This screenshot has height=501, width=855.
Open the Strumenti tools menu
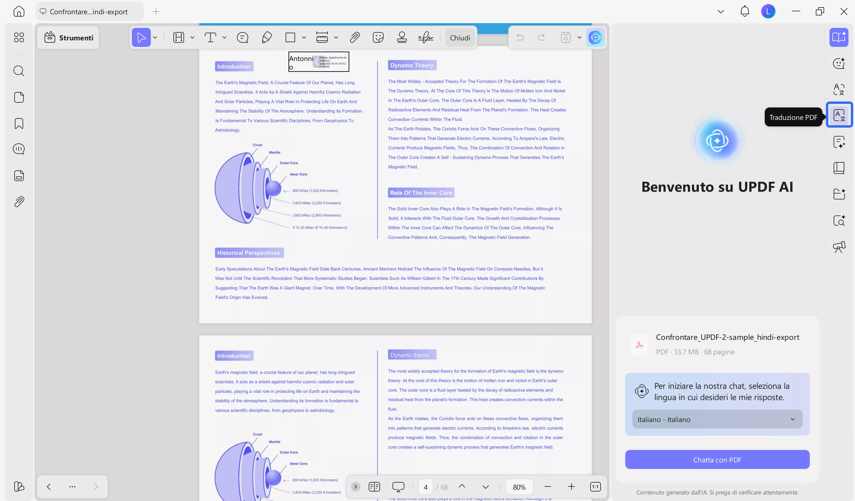[69, 38]
